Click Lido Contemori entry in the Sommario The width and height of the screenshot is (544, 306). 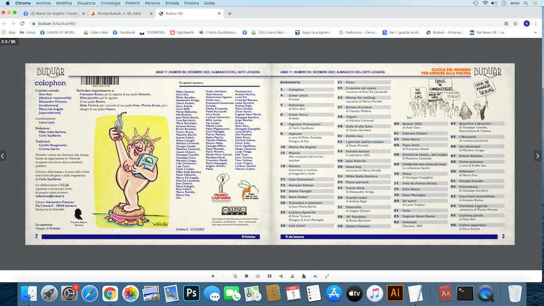[x=307, y=180]
